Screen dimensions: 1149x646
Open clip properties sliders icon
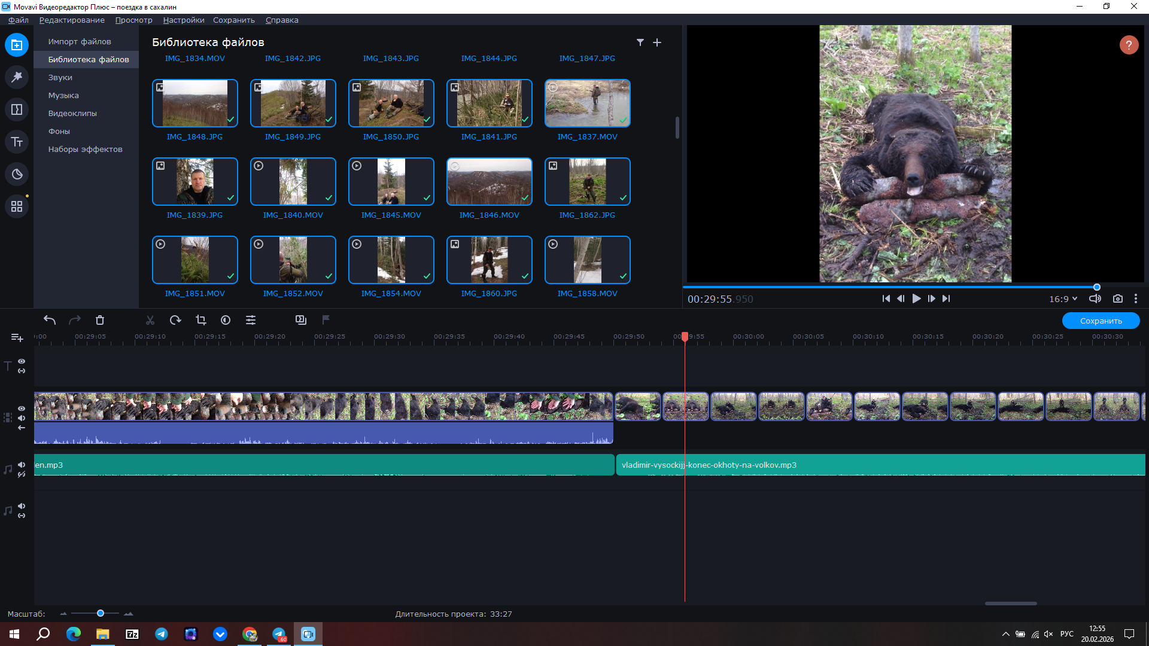coord(251,321)
